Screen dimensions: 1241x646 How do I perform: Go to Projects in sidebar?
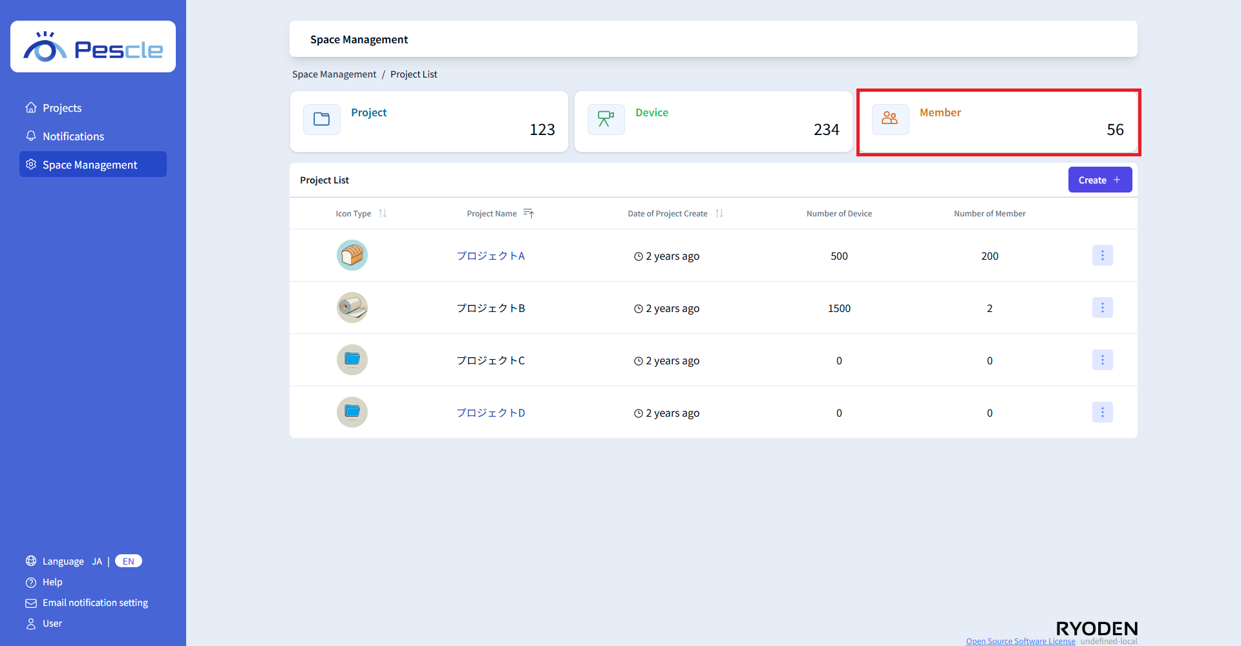click(x=62, y=108)
